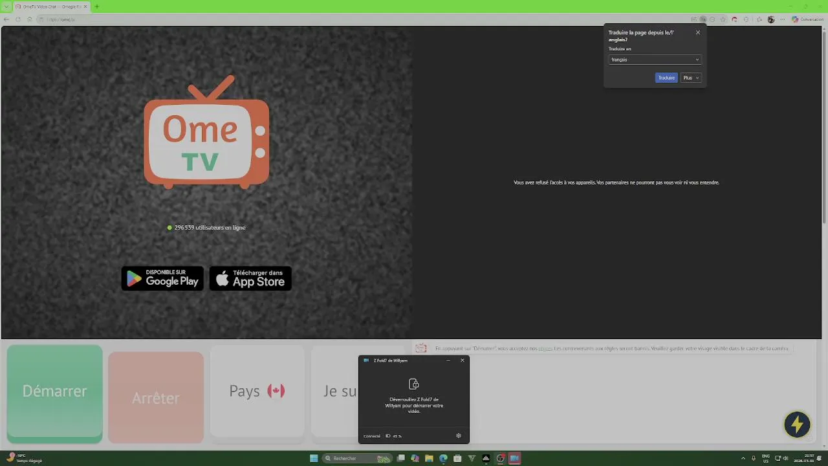Image resolution: width=828 pixels, height=466 pixels.
Task: Go back in browser history
Action: [x=6, y=19]
